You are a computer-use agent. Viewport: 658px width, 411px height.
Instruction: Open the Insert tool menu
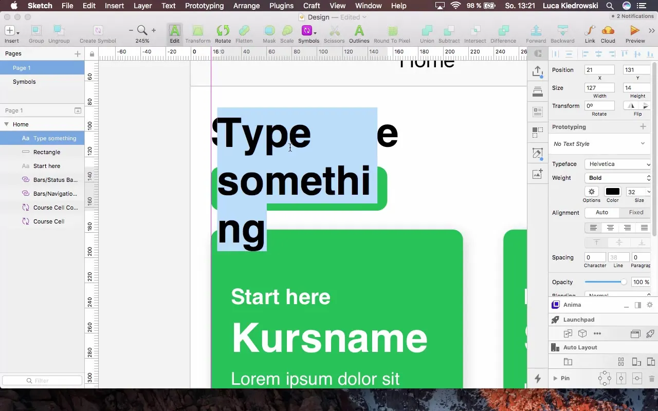(11, 31)
